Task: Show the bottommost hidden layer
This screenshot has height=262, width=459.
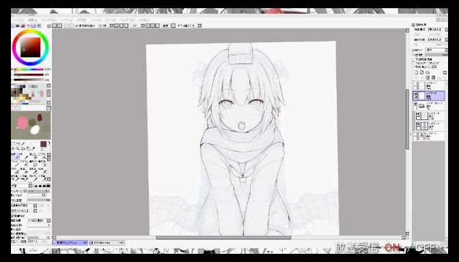Action: pyautogui.click(x=415, y=134)
